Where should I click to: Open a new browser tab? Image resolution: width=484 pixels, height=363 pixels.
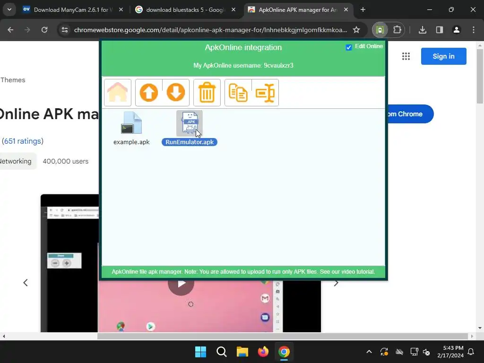363,10
